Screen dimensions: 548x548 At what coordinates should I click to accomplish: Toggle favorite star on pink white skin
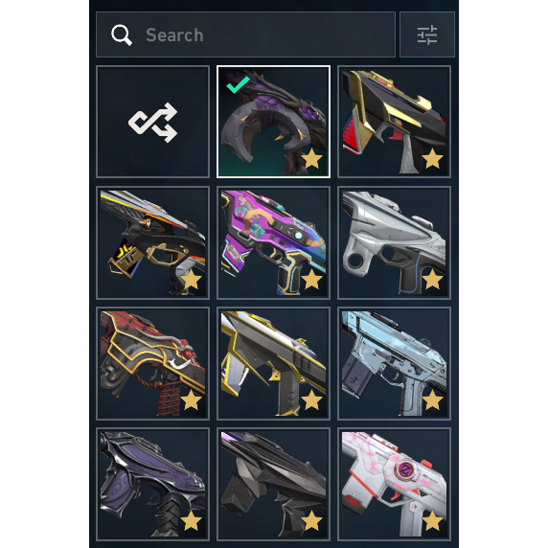(x=433, y=521)
